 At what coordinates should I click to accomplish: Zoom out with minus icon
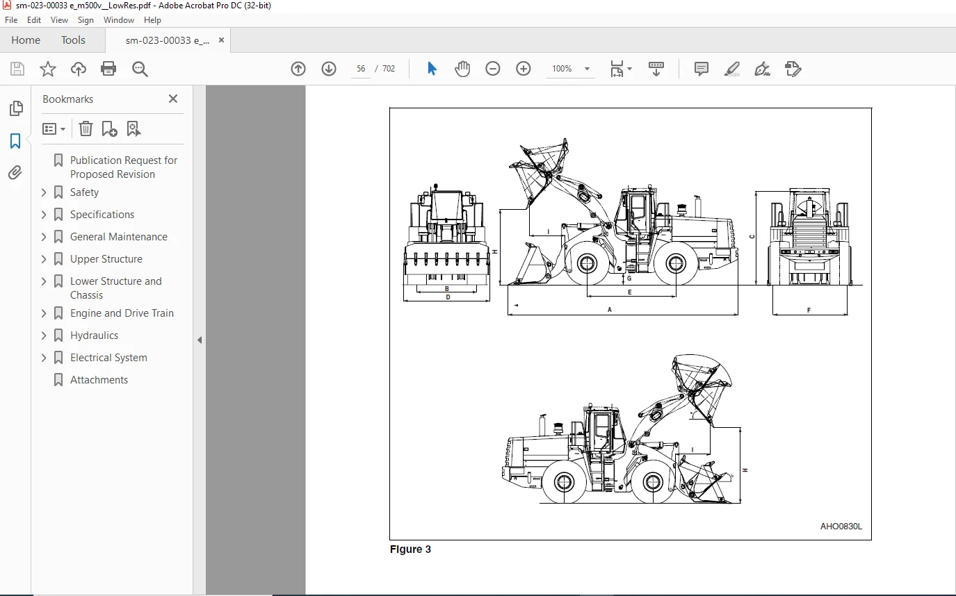point(493,69)
